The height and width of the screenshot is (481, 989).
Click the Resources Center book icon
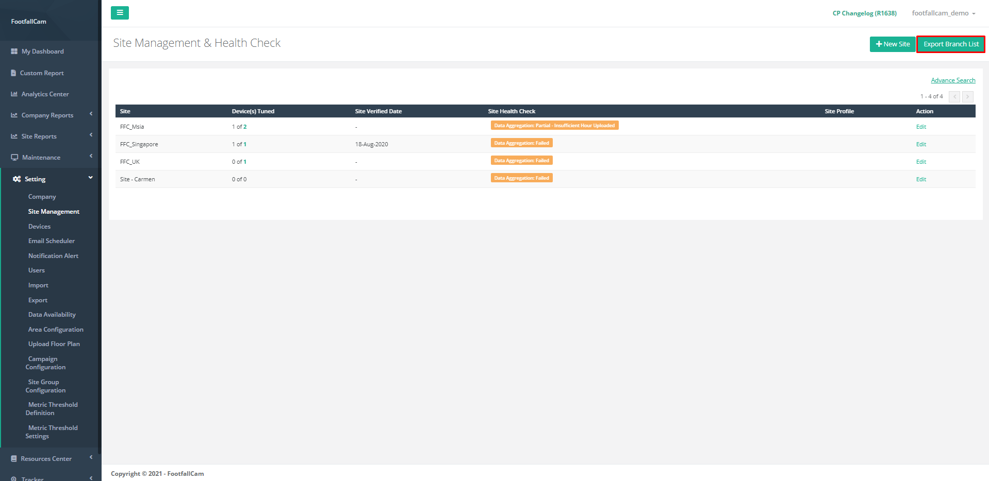point(14,459)
